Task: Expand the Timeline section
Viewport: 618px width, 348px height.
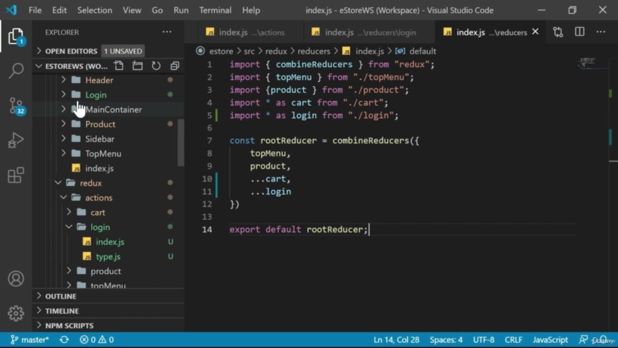Action: point(108,311)
